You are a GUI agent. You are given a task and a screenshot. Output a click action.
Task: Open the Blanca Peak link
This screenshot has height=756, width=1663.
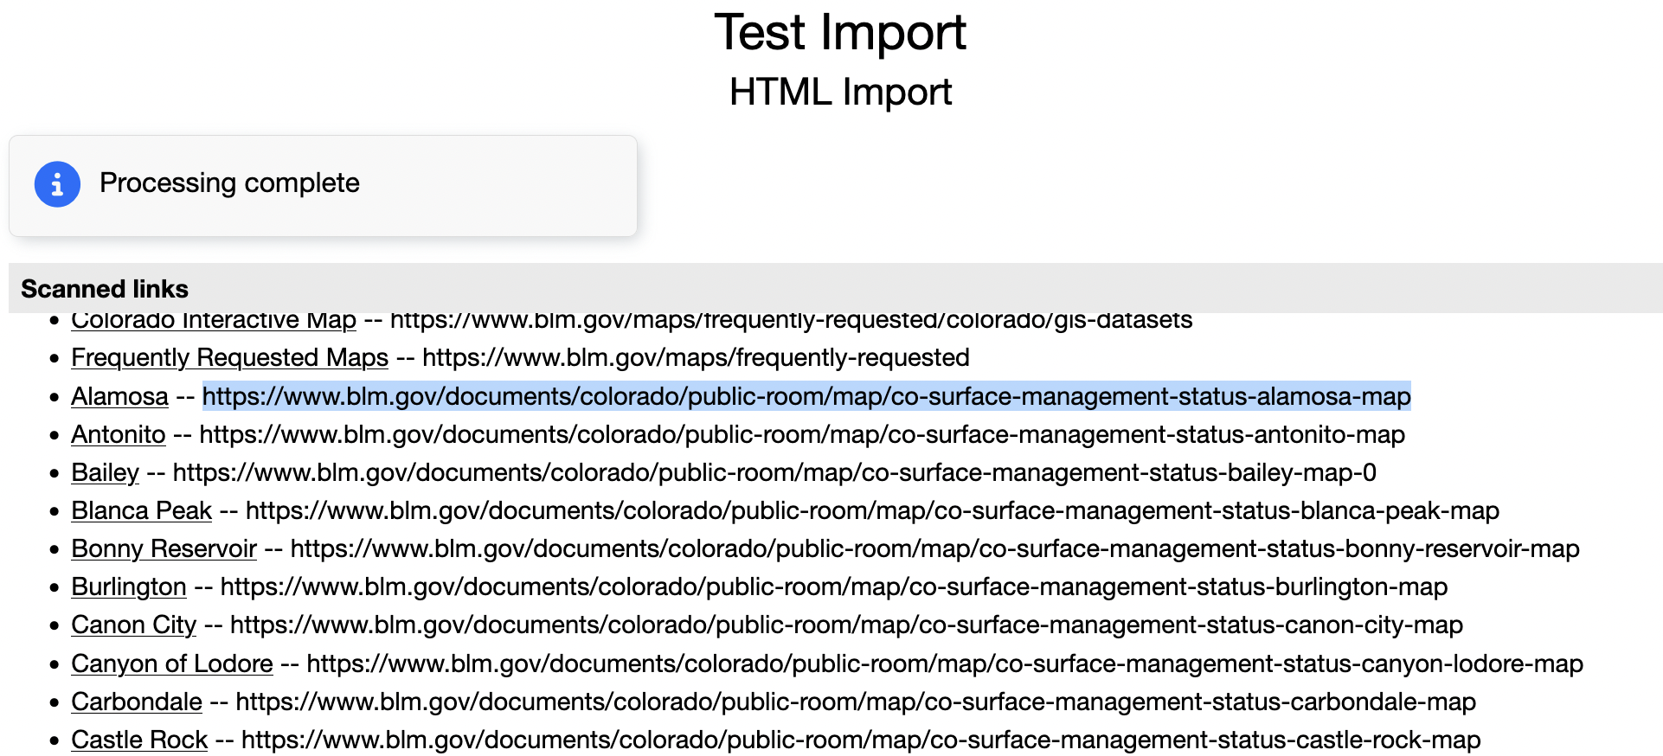pos(141,510)
